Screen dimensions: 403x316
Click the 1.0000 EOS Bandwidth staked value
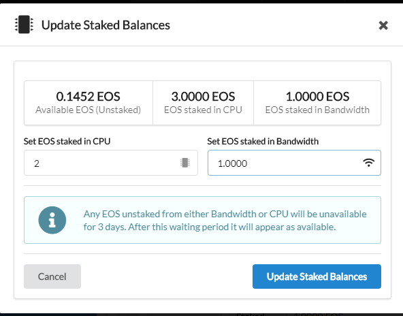317,97
